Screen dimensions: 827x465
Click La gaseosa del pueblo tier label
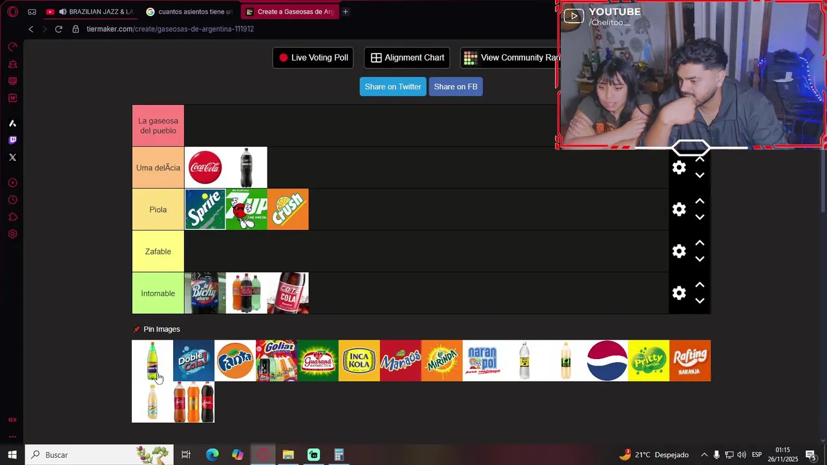click(x=158, y=126)
